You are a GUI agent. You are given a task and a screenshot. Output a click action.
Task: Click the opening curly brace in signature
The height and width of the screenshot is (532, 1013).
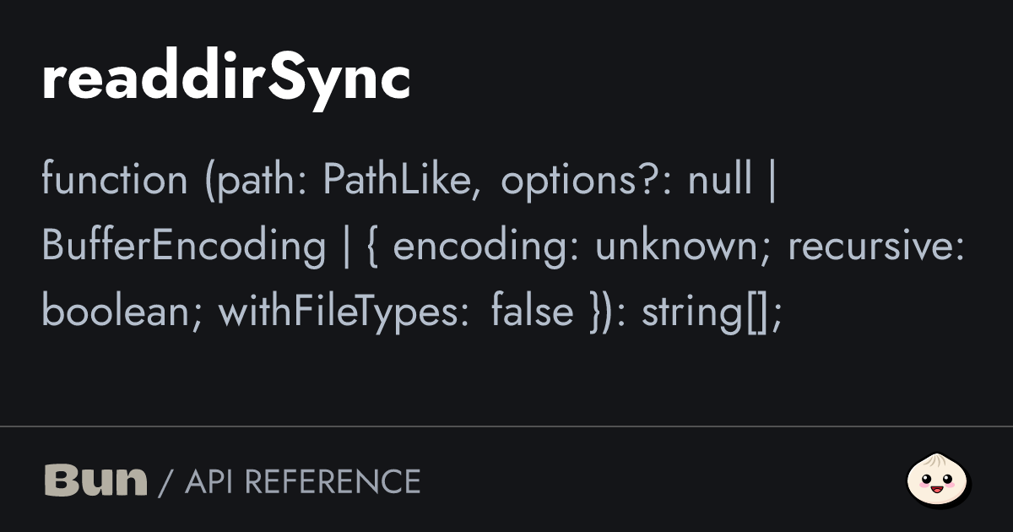click(x=373, y=246)
